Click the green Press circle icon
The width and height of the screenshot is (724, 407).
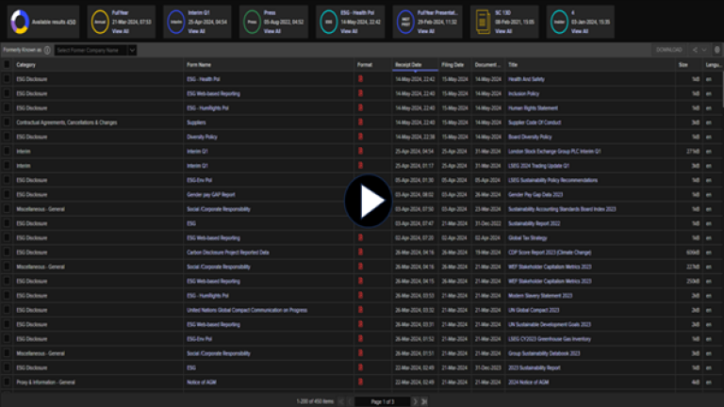(x=250, y=21)
